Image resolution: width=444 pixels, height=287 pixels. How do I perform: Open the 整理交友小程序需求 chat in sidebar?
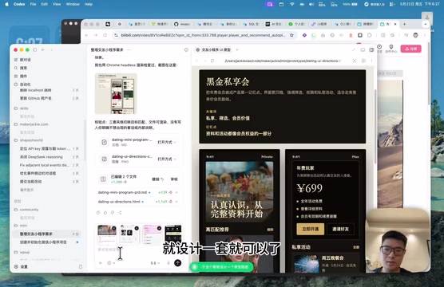47,234
